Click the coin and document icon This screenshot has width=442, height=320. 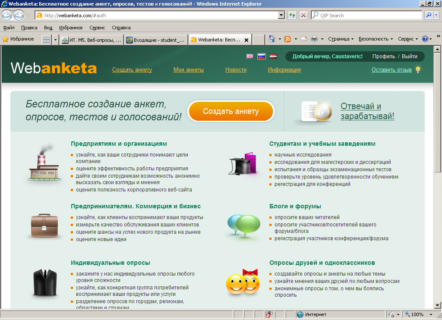click(x=316, y=112)
